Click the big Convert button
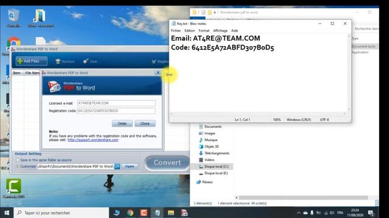Viewport: 389px width, 218px height. click(167, 163)
